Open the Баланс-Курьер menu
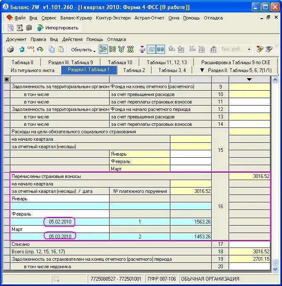This screenshot has width=282, height=286. 76,18
